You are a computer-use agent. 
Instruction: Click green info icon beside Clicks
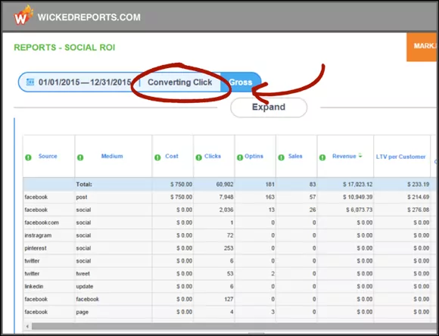click(199, 157)
